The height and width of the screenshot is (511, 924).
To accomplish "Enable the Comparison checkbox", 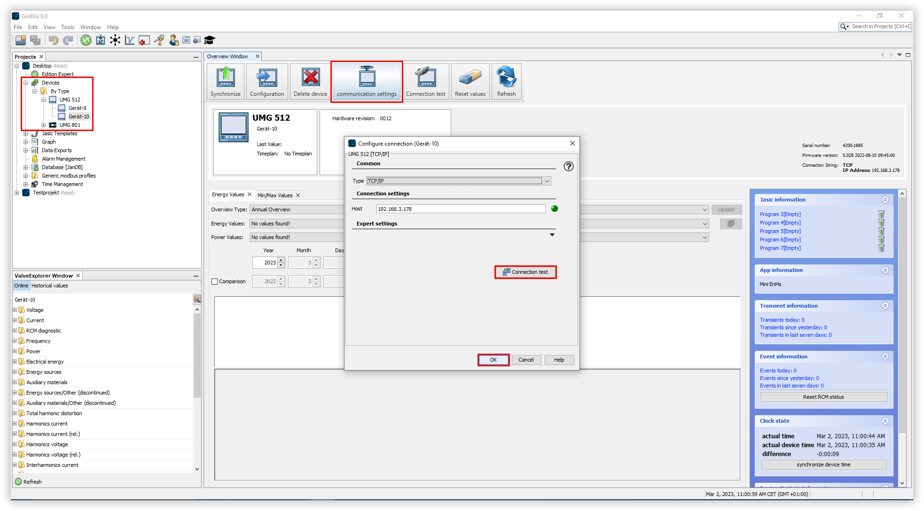I will [215, 281].
